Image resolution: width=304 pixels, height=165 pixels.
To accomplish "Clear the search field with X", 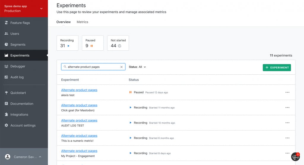I will pos(121,67).
